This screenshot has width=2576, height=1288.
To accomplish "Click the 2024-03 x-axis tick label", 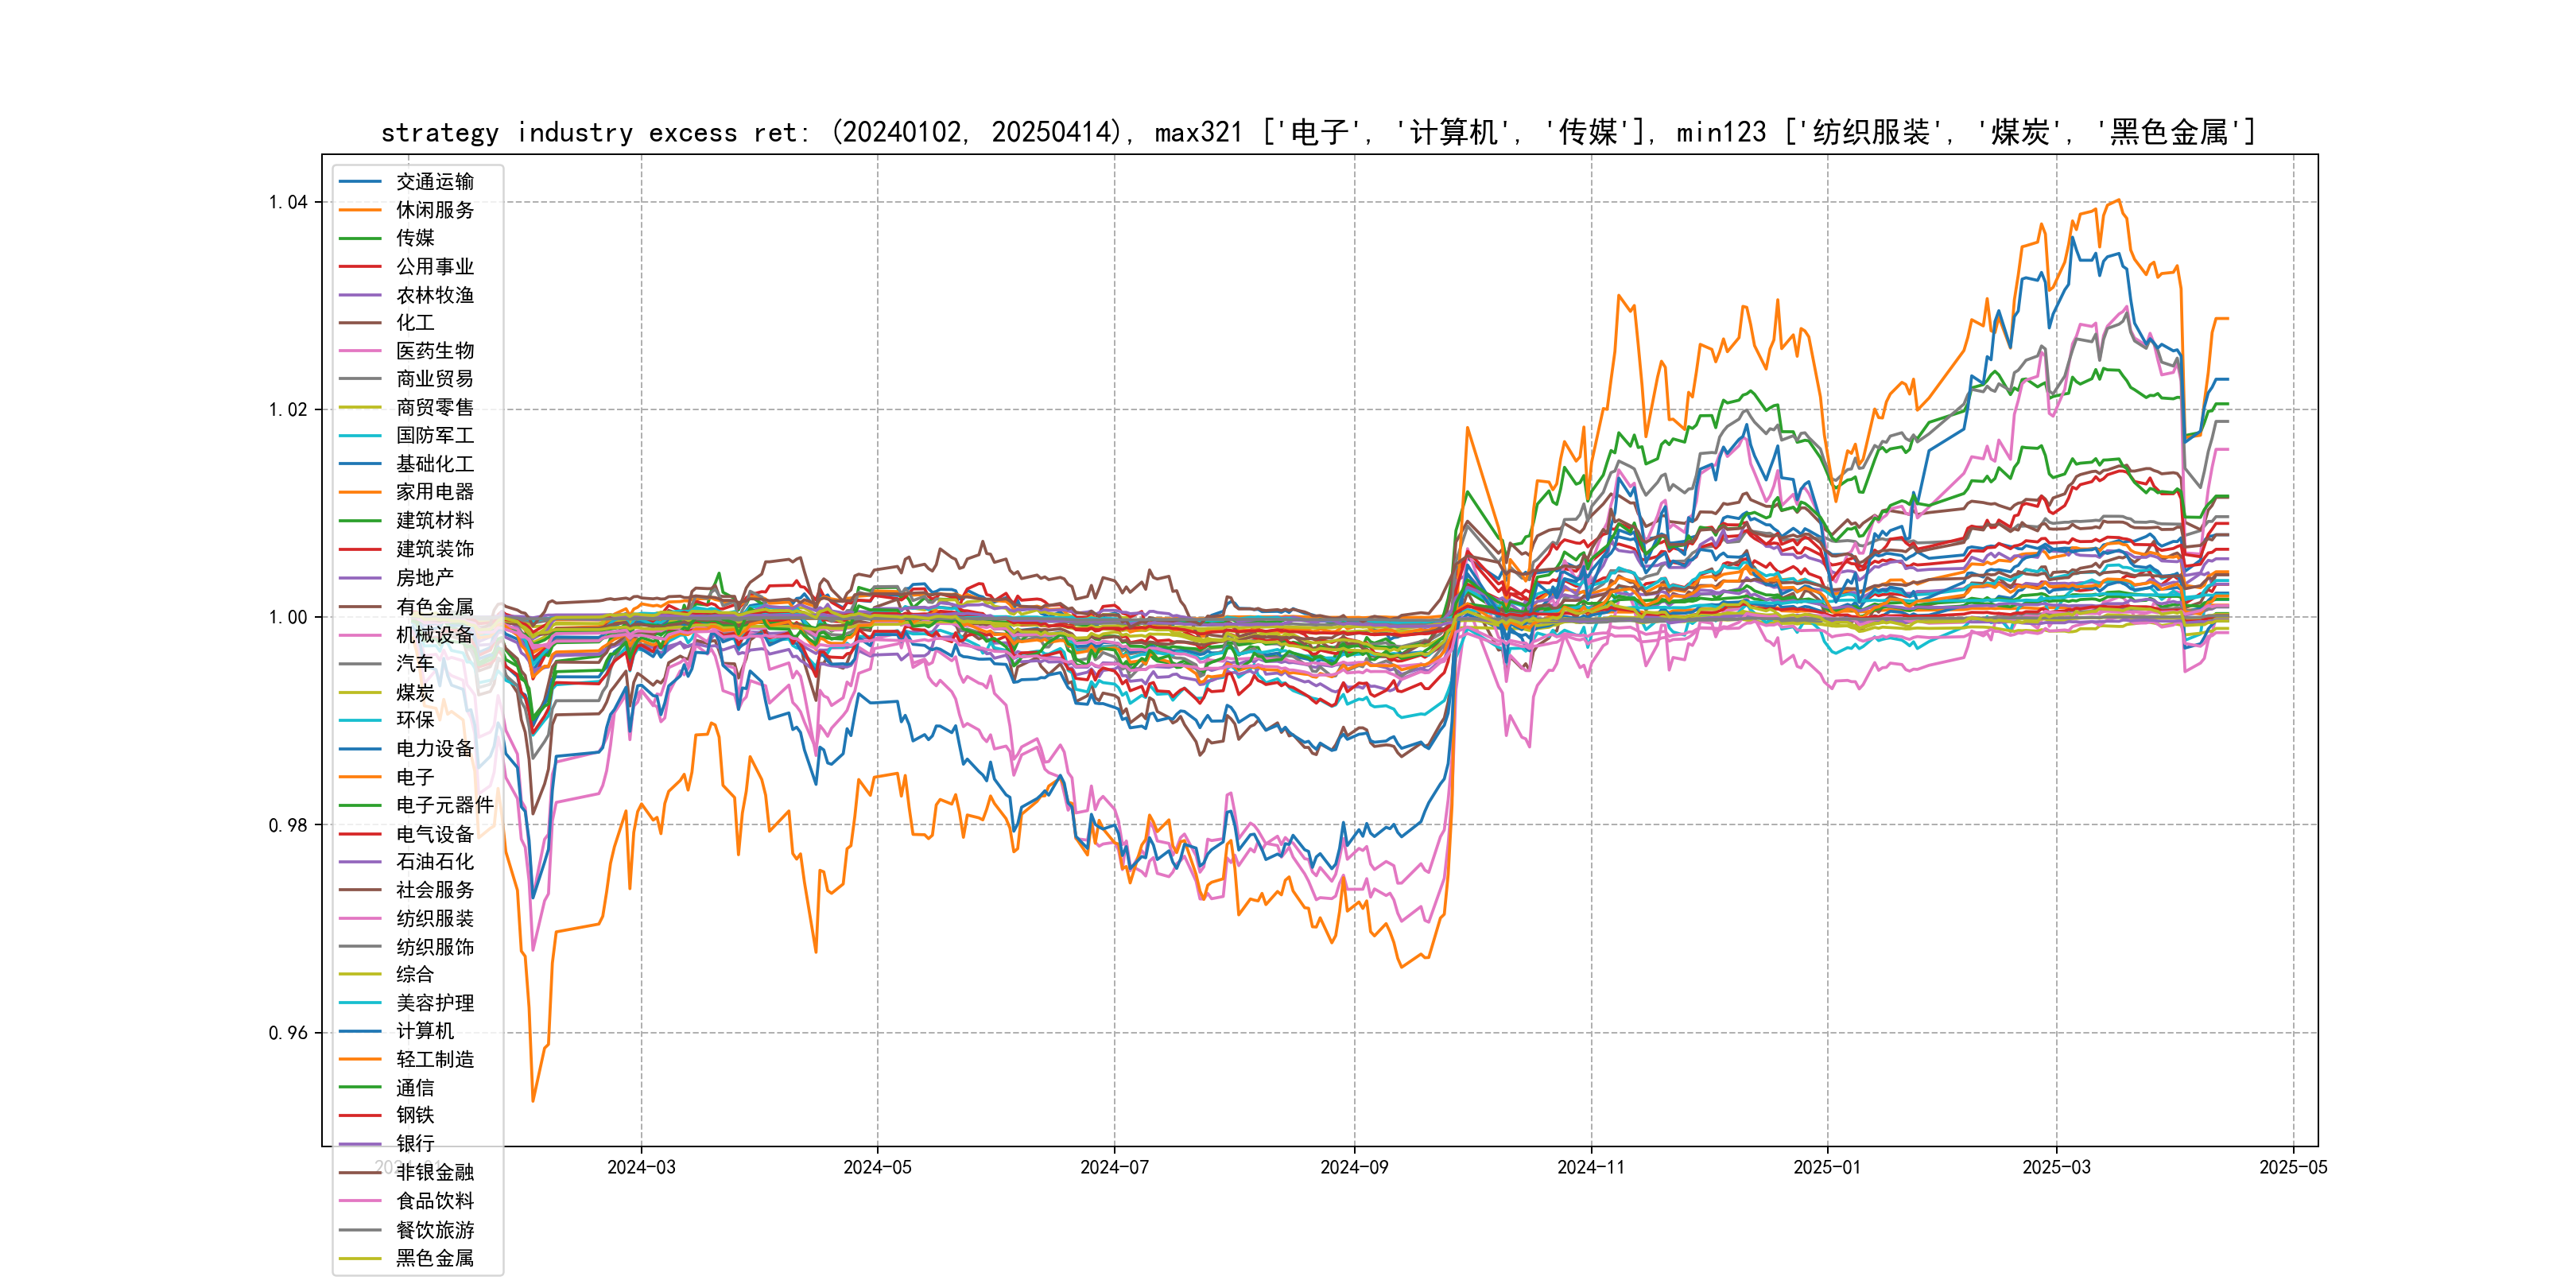I will click(x=641, y=1167).
